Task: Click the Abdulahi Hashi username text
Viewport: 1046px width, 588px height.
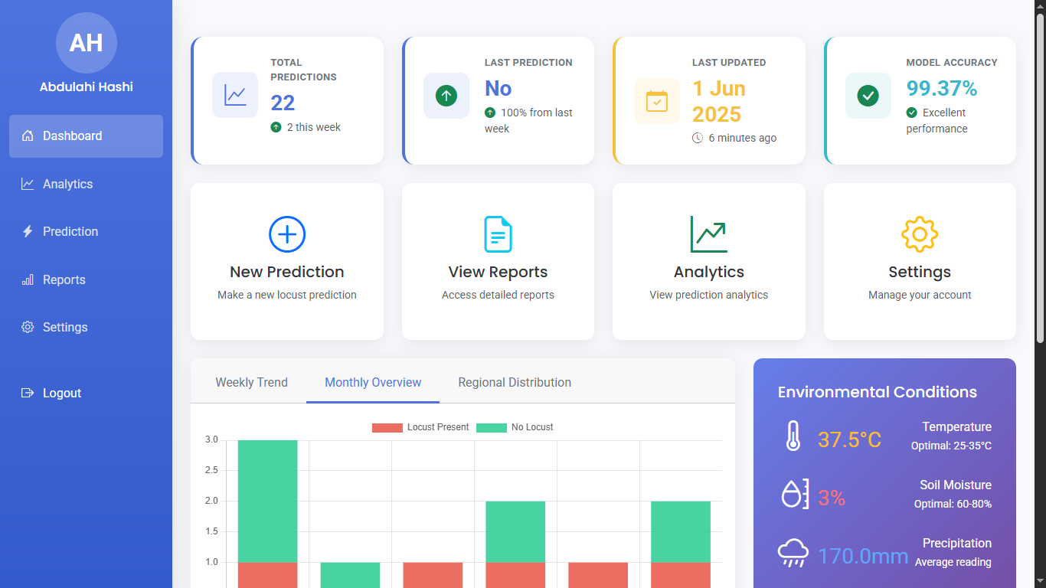Action: click(x=87, y=87)
